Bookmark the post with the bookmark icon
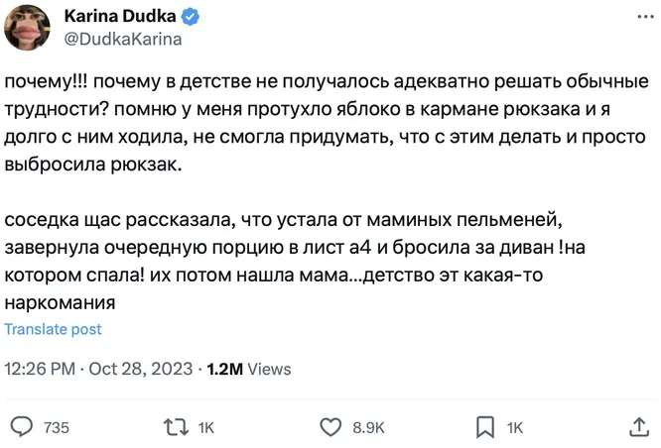The image size is (661, 448). (x=485, y=427)
